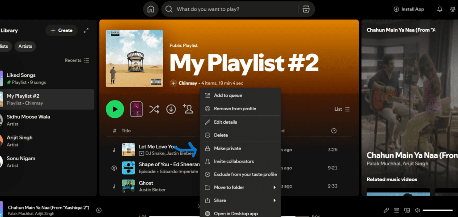Image resolution: width=458 pixels, height=217 pixels.
Task: Expand the Library panel with arrows icon
Action: click(86, 30)
